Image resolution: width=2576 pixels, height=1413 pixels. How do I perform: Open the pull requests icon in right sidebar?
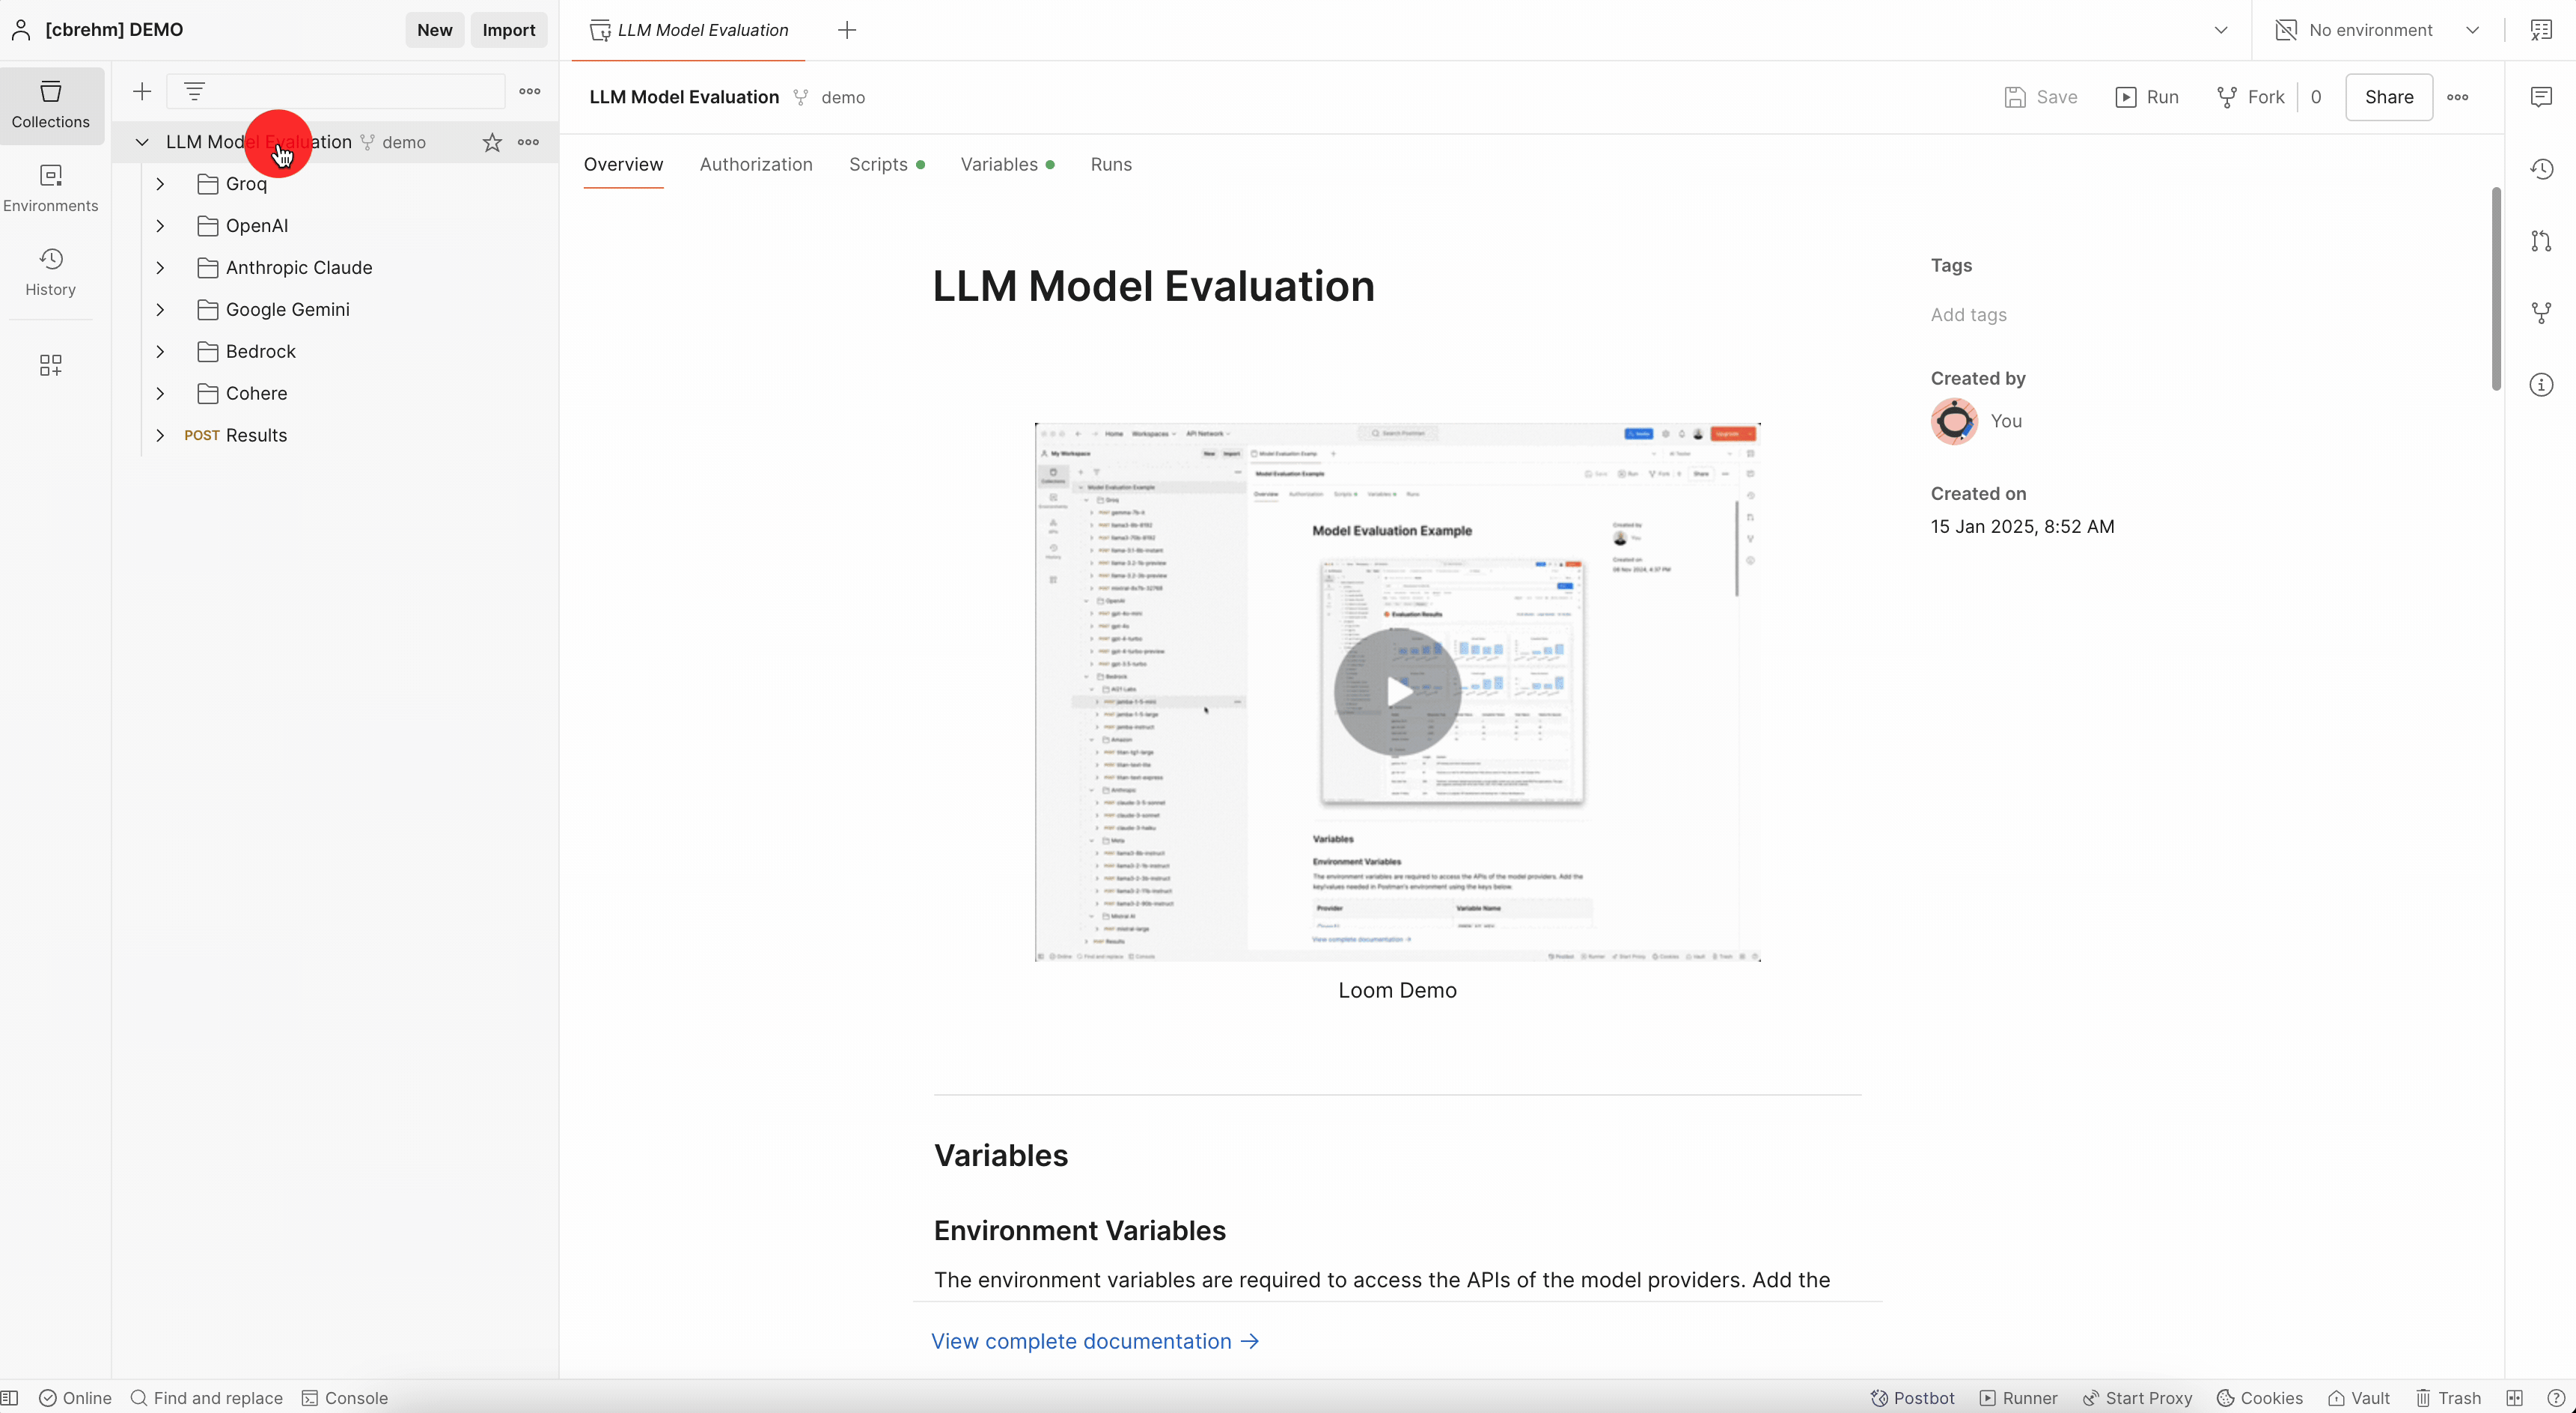[x=2541, y=241]
